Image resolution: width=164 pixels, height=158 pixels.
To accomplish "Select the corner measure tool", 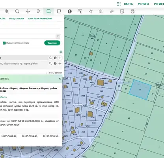I will pos(80,11).
